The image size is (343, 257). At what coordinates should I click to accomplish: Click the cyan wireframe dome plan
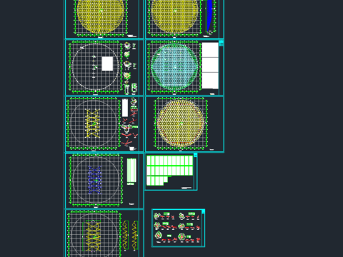point(174,66)
